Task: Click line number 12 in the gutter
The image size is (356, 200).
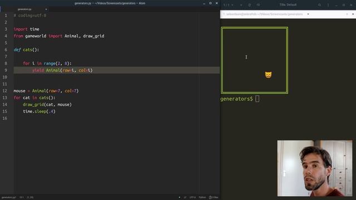Action: (x=5, y=91)
